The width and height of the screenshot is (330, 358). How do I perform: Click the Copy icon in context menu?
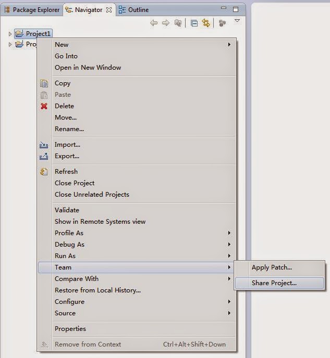[x=44, y=83]
